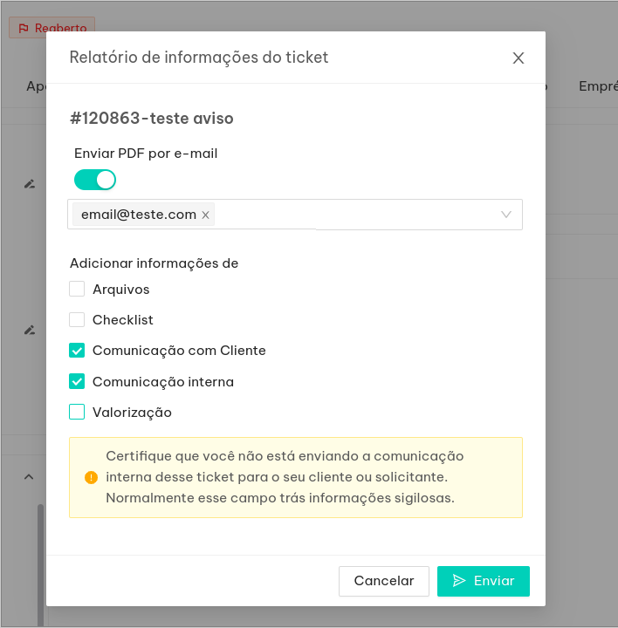Expand the email recipients dropdown arrow
The height and width of the screenshot is (628, 618).
[506, 215]
